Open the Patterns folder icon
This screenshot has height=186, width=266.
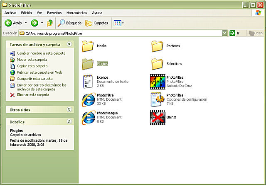click(157, 46)
